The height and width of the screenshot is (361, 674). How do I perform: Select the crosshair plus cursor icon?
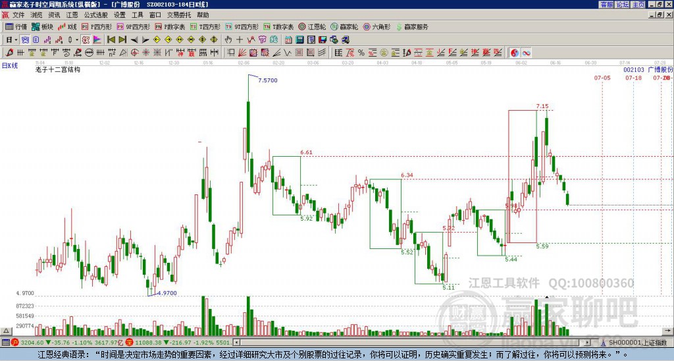240,40
